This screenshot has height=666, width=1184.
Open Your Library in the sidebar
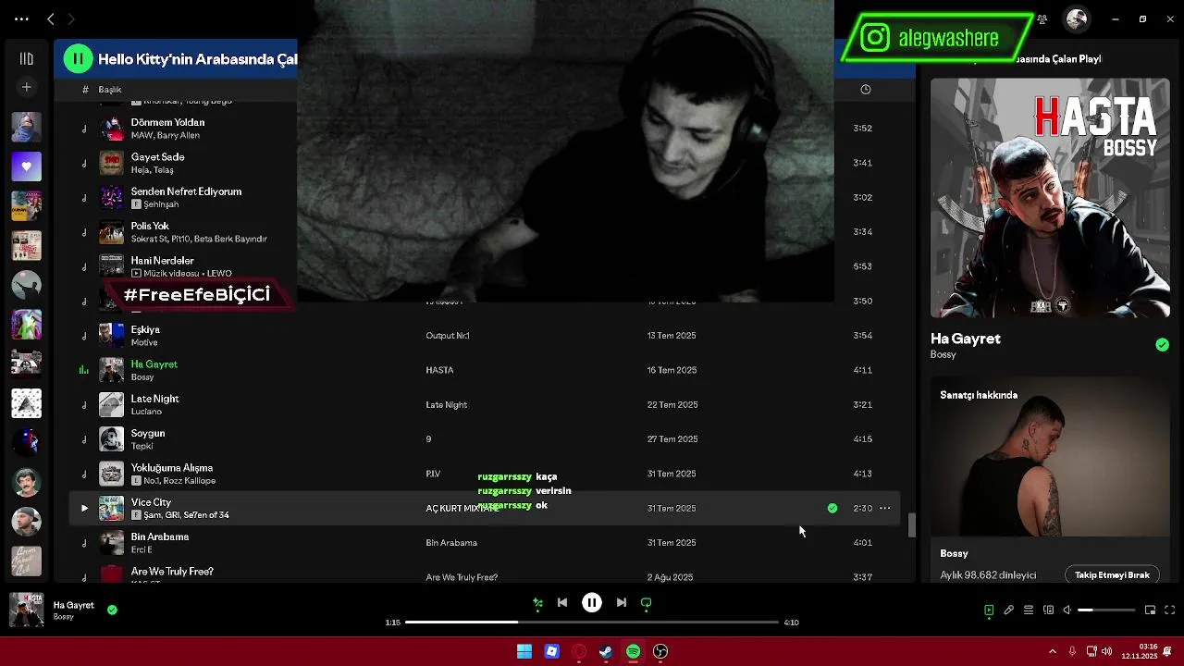coord(26,59)
